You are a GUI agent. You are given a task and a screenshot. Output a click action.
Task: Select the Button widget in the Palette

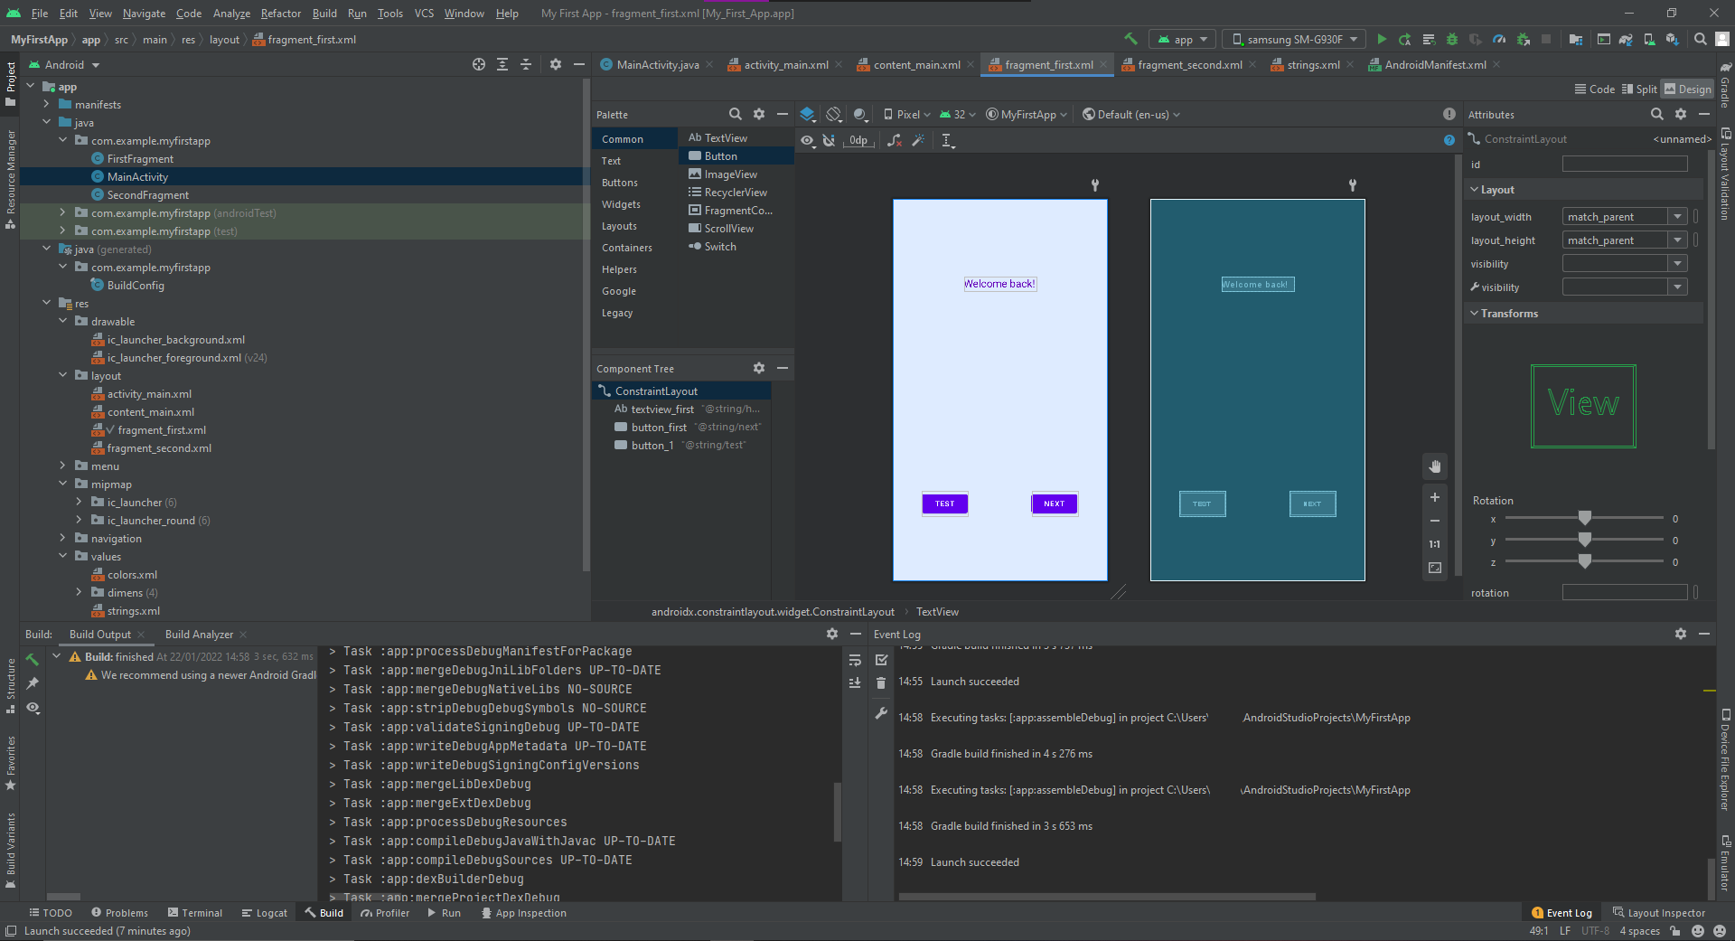click(x=720, y=156)
